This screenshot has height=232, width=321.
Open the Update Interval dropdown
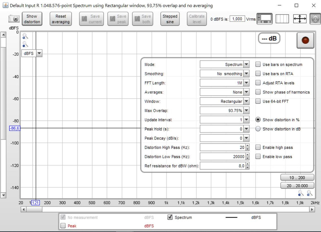247,120
